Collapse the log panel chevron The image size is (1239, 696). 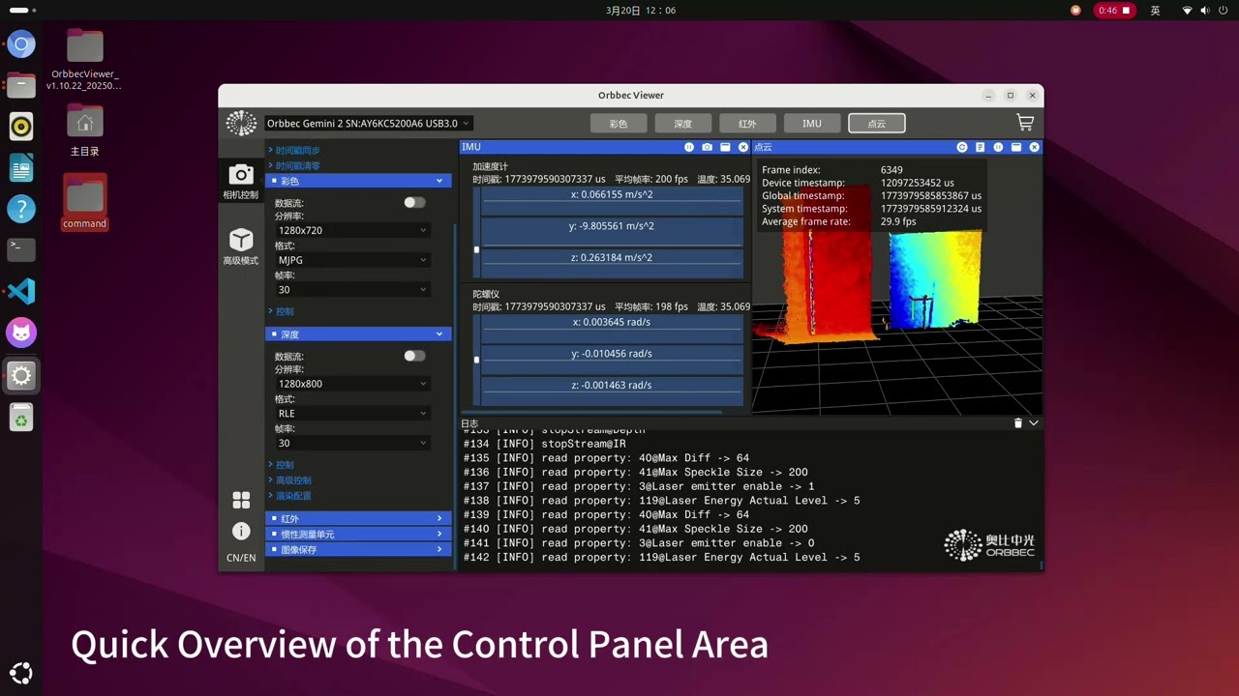click(1034, 423)
